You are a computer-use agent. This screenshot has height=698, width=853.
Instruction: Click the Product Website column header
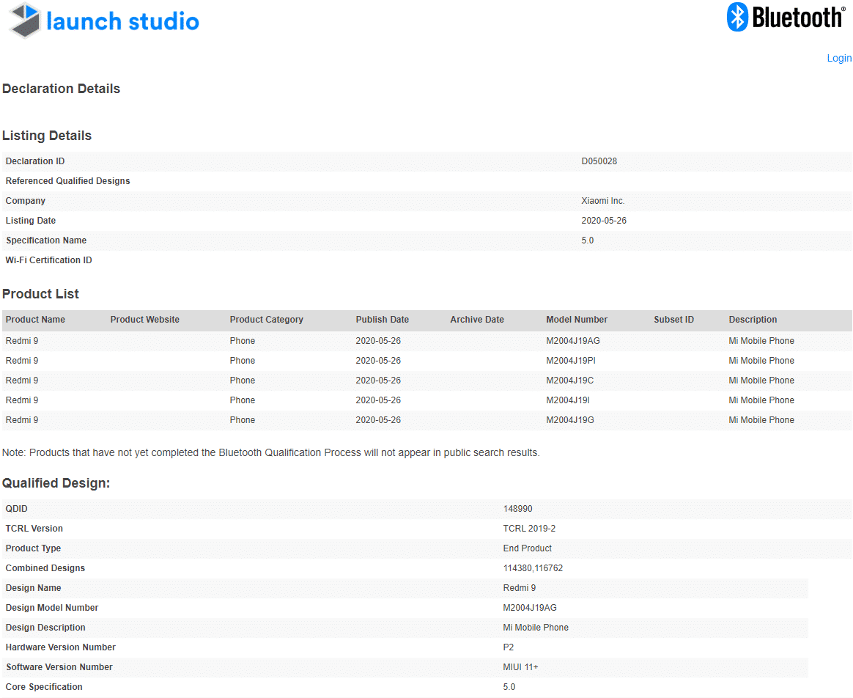pyautogui.click(x=144, y=320)
